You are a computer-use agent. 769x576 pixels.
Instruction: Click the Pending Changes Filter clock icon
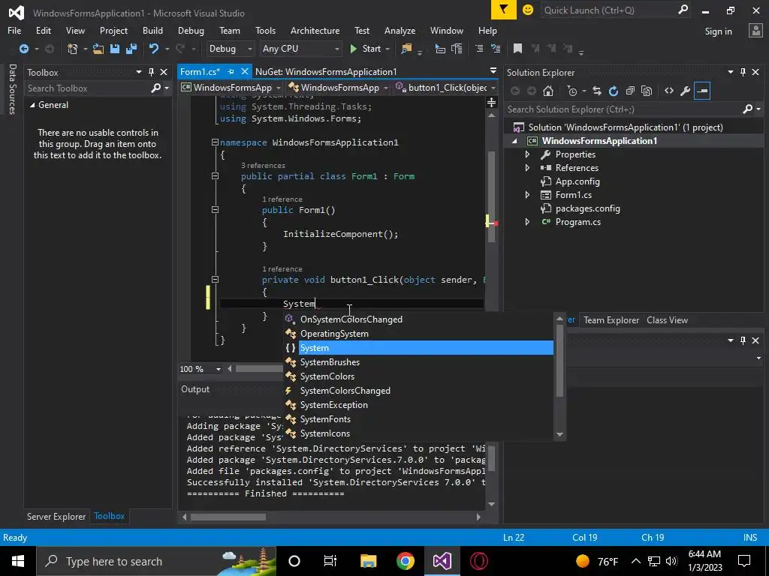click(572, 91)
